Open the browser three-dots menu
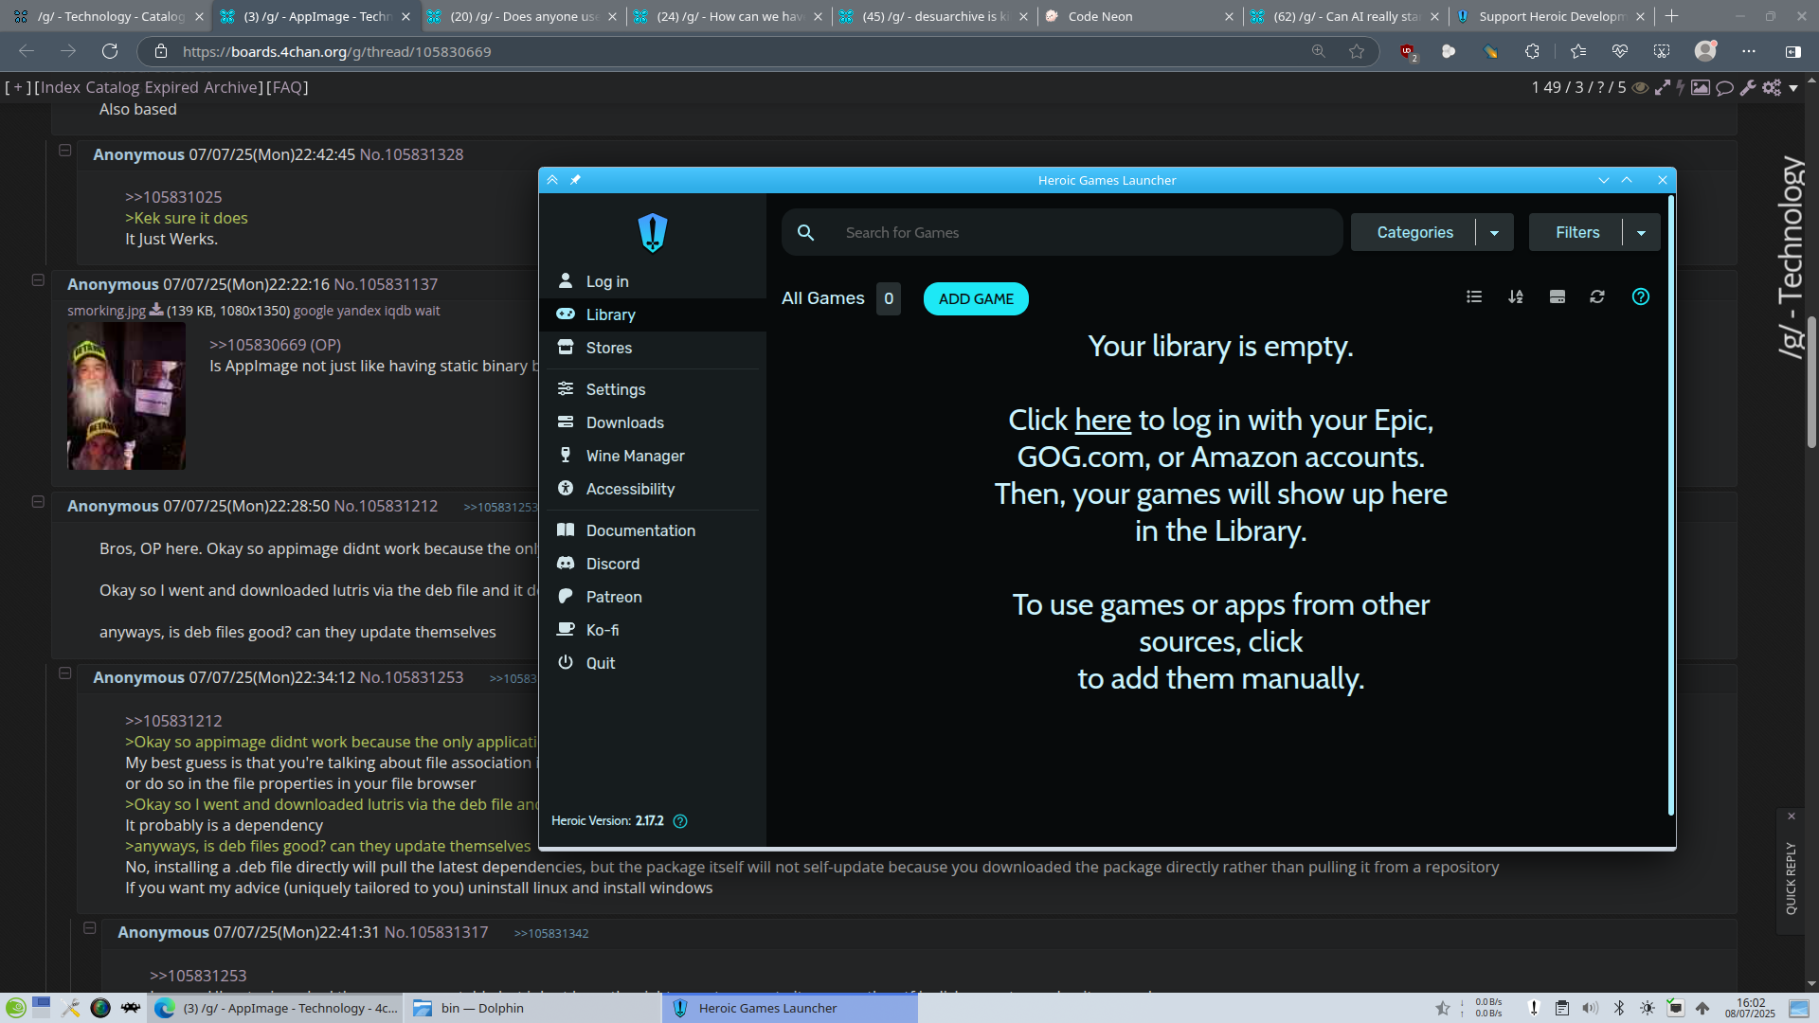This screenshot has width=1819, height=1023. 1749,51
